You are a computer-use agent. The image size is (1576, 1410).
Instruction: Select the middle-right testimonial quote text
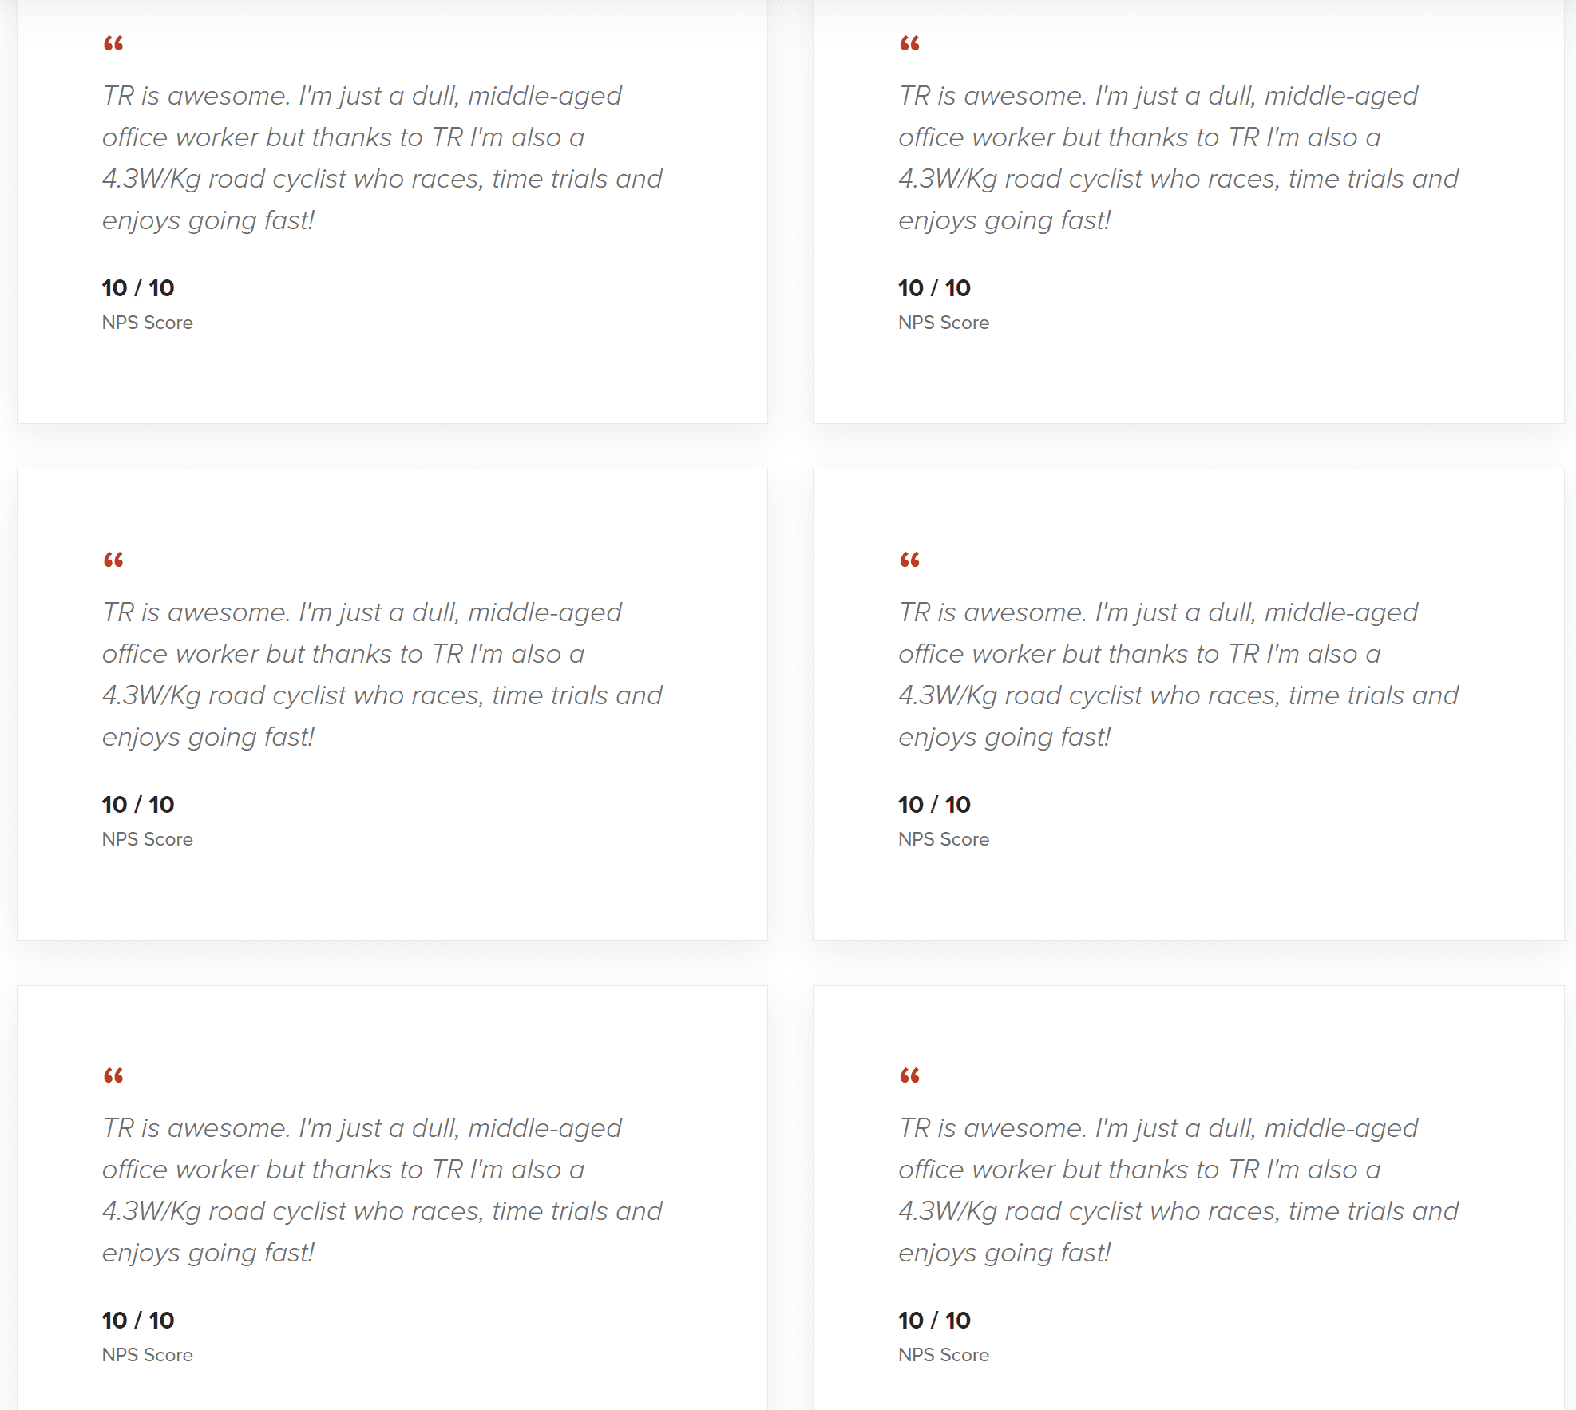pos(1178,675)
